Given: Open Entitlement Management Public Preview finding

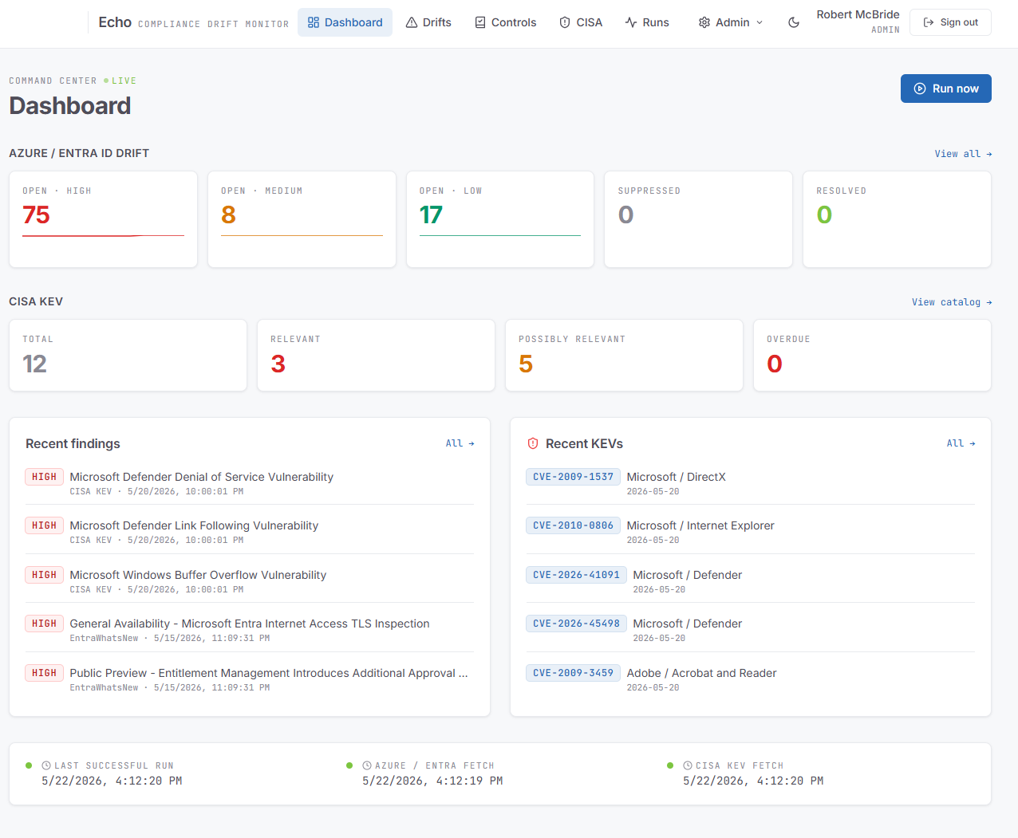Looking at the screenshot, I should [250, 679].
